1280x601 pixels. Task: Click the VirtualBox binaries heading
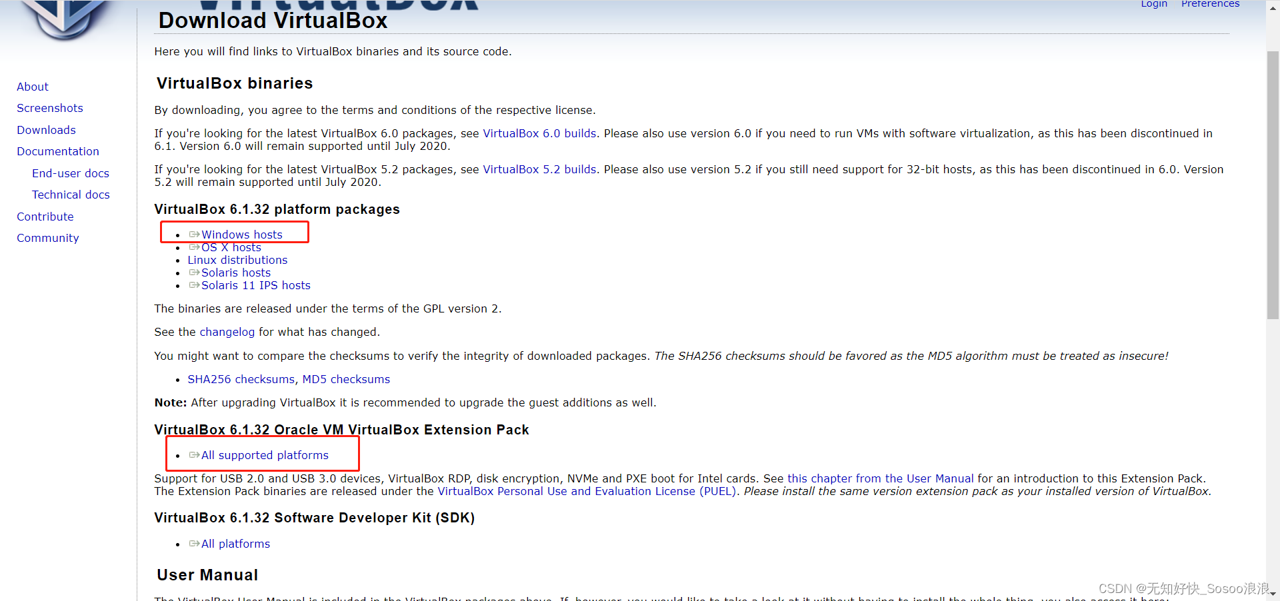click(x=235, y=83)
